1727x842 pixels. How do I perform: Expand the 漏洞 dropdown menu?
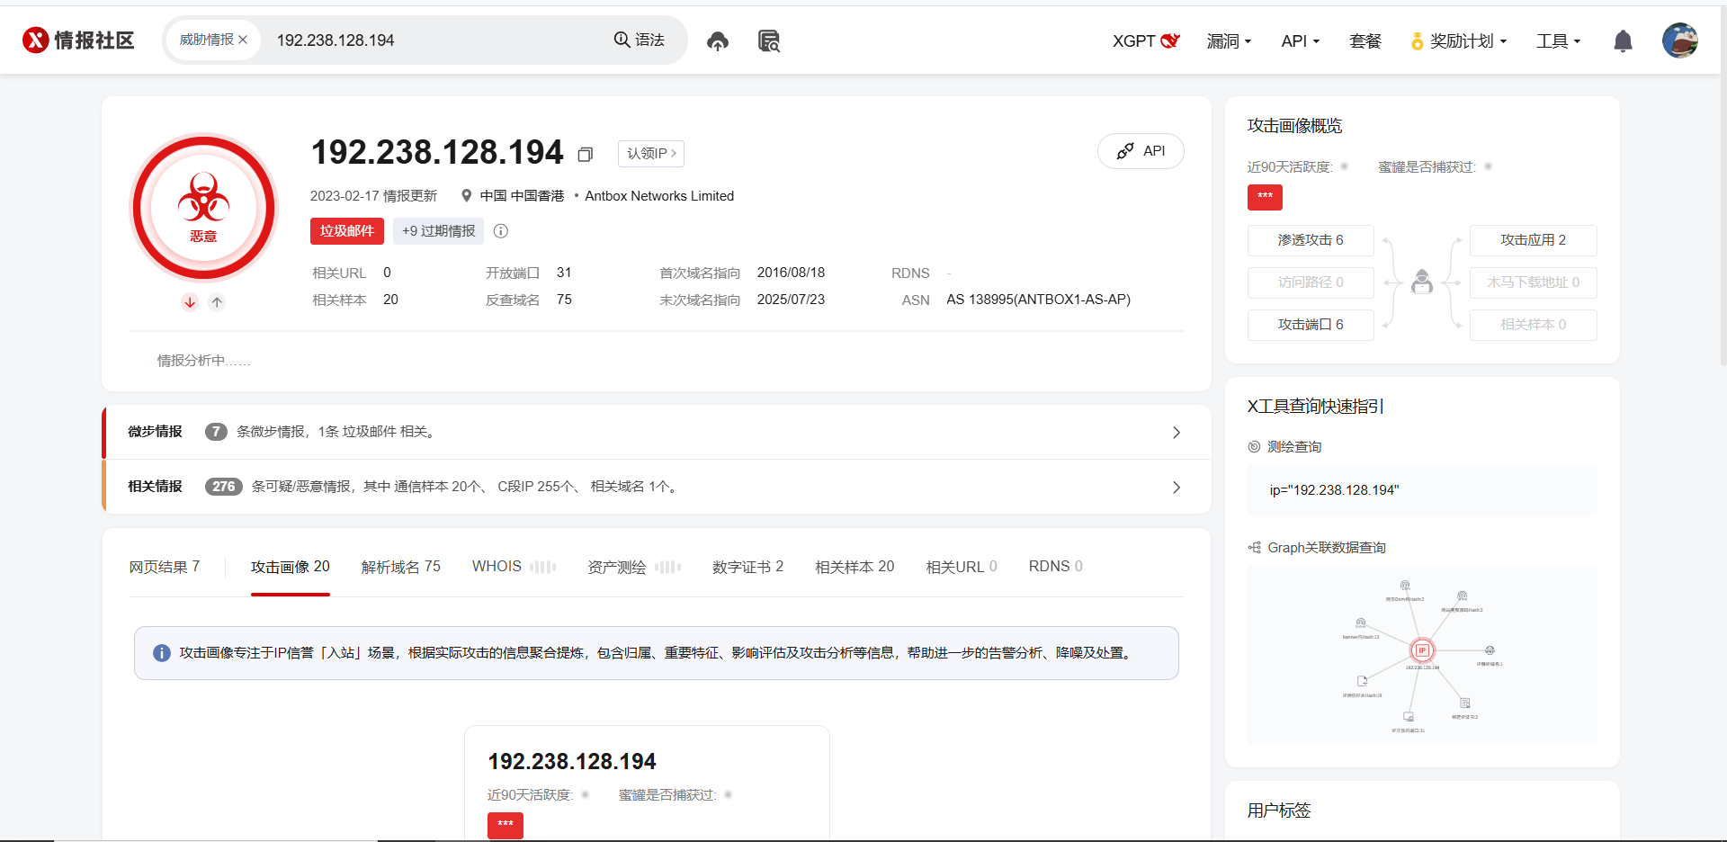[x=1229, y=41]
